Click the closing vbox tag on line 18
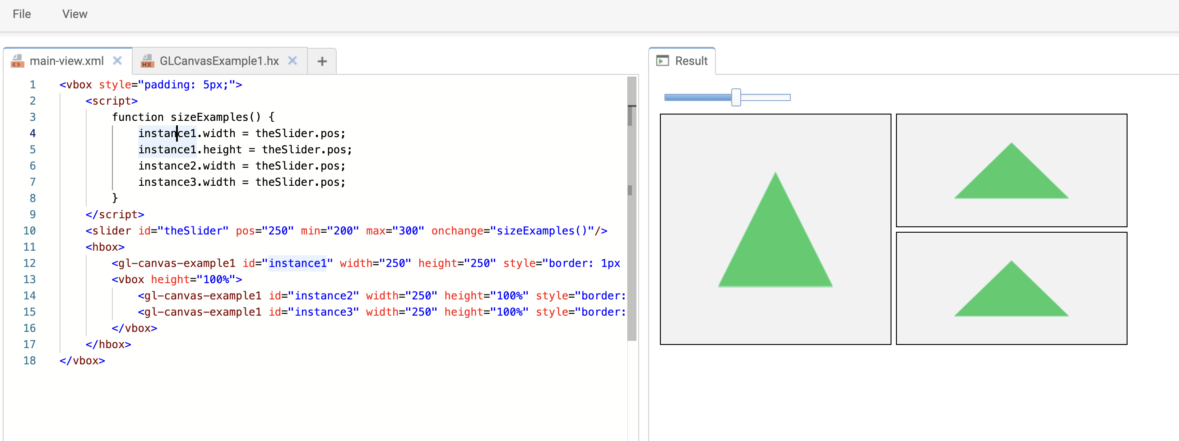 tap(83, 361)
